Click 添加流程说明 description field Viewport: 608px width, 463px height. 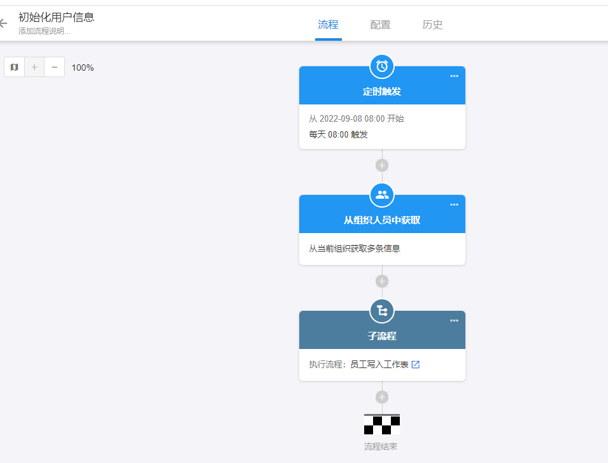tap(44, 31)
